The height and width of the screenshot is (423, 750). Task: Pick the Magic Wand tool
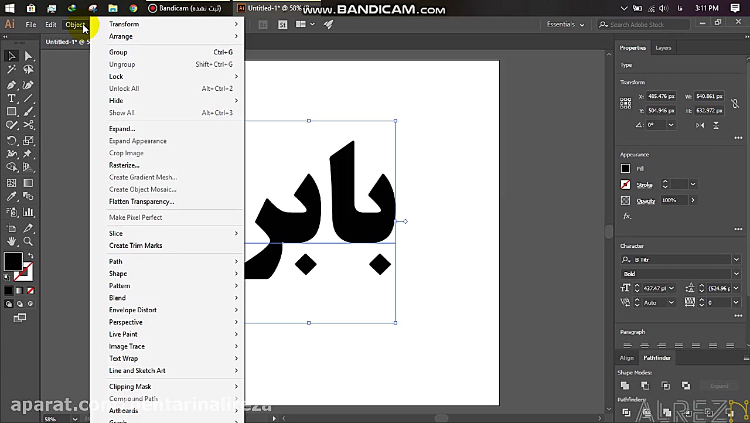click(12, 70)
